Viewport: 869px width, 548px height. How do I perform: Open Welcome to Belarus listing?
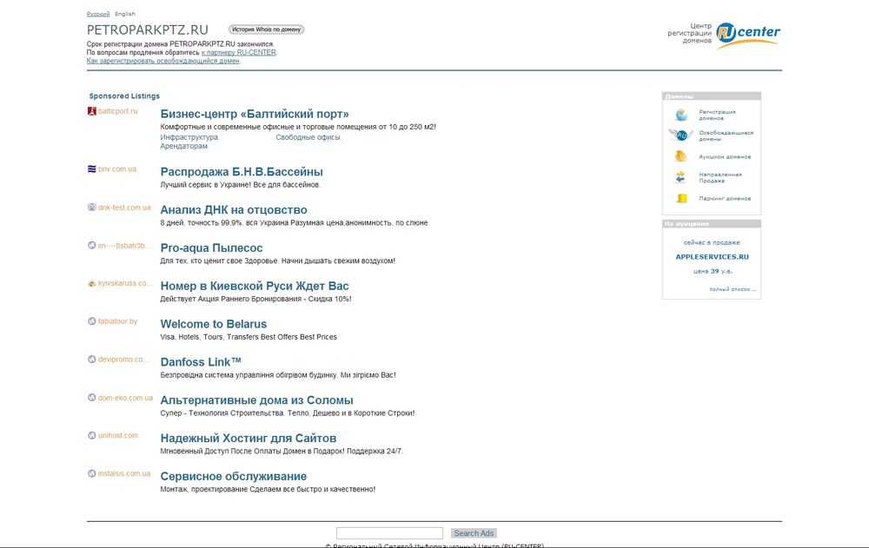tap(214, 324)
